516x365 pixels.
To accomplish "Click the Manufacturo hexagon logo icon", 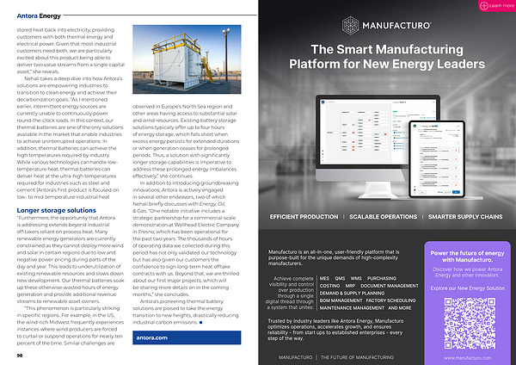I will click(350, 25).
